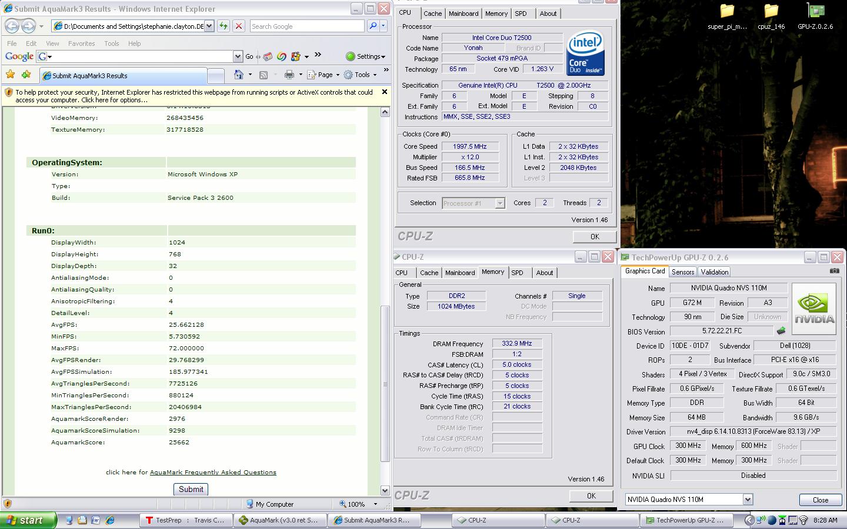The height and width of the screenshot is (529, 847).
Task: Switch to the About tab in lower CPU-Z
Action: (x=545, y=273)
